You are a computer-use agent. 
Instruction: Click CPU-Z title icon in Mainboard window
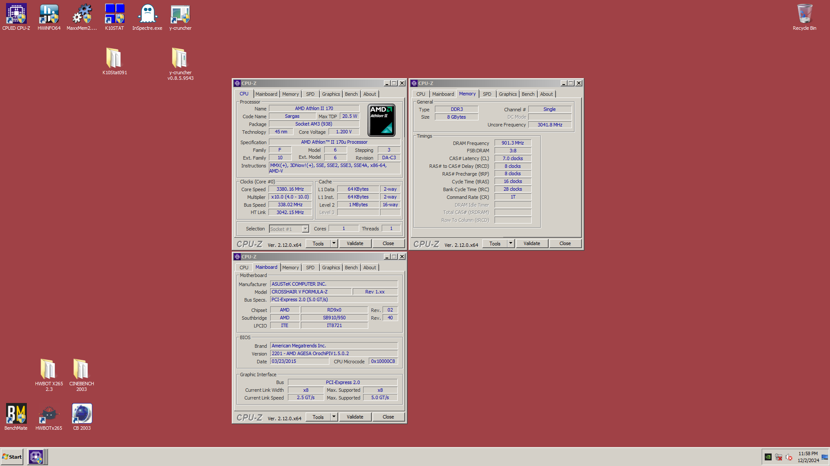click(x=237, y=257)
